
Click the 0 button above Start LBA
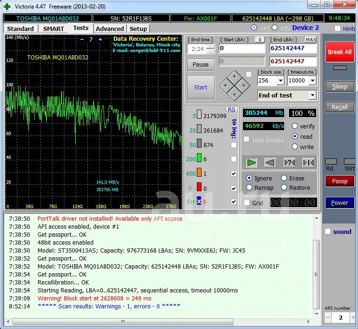[260, 40]
